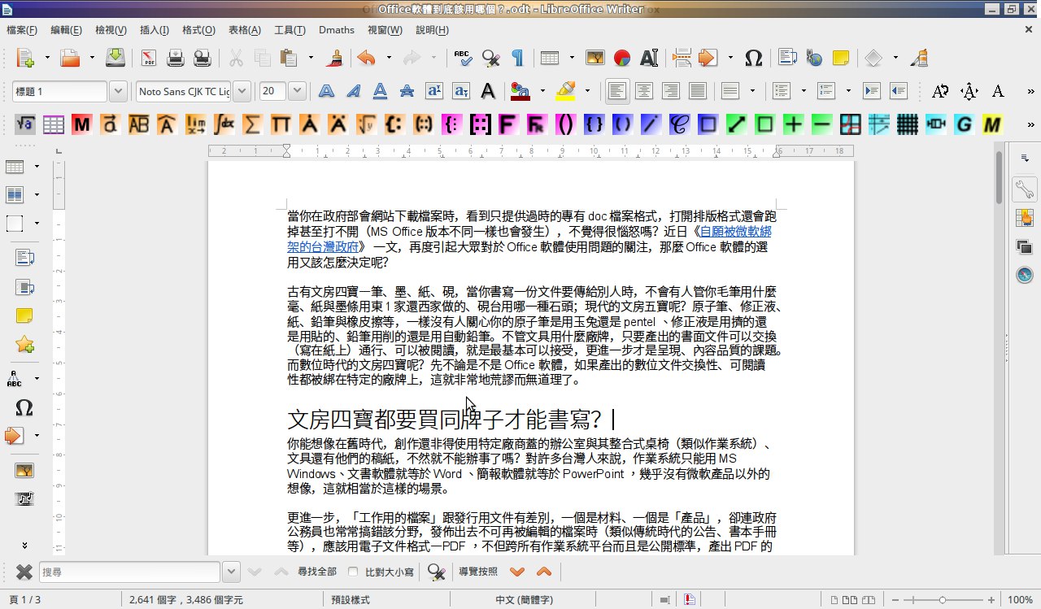The image size is (1041, 609).
Task: Run Spelling check ABC icon
Action: (464, 58)
